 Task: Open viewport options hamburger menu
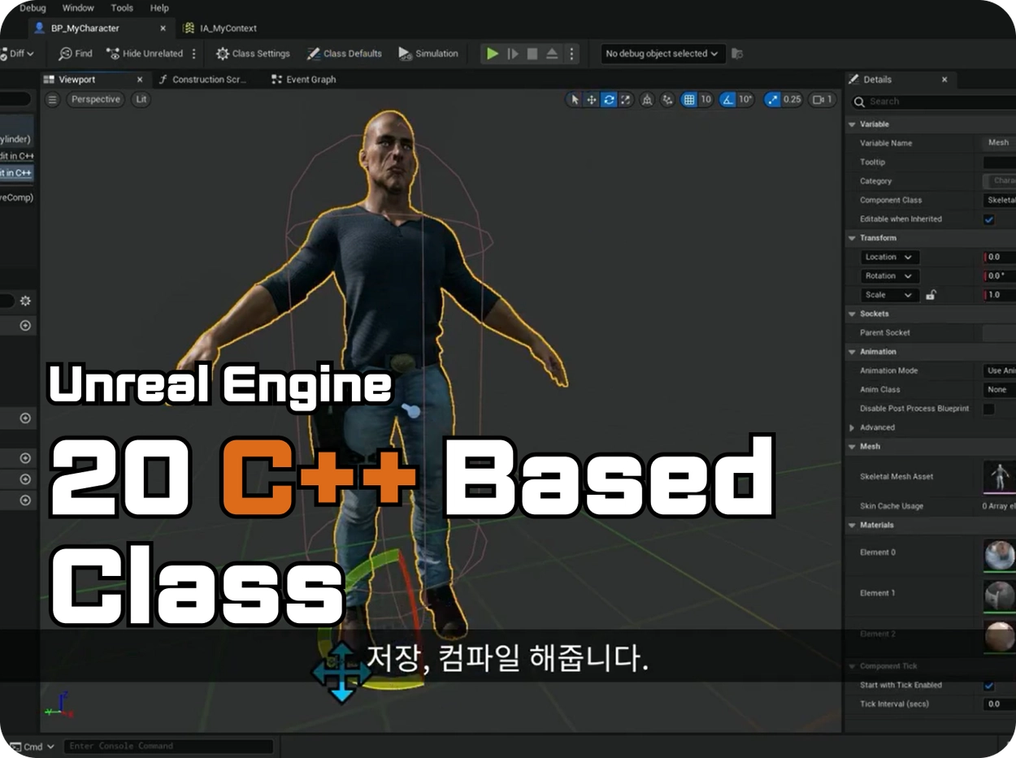coord(53,100)
